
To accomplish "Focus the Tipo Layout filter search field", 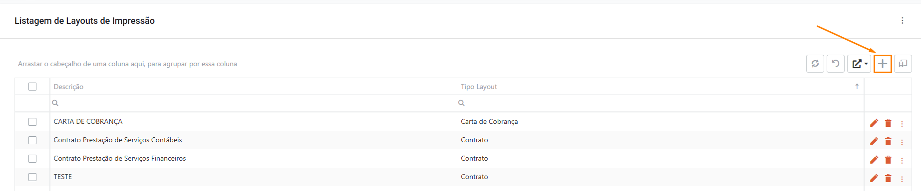I will pos(660,103).
